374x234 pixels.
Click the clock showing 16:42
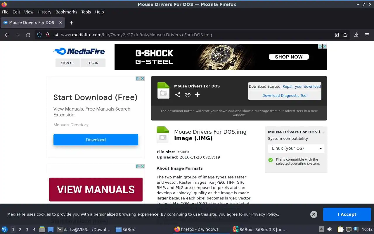click(367, 230)
